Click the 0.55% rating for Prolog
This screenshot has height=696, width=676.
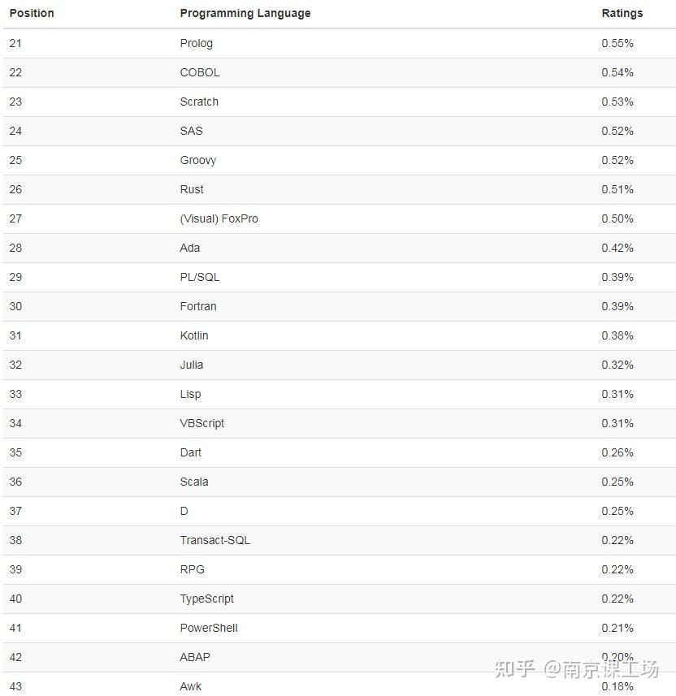pyautogui.click(x=617, y=43)
